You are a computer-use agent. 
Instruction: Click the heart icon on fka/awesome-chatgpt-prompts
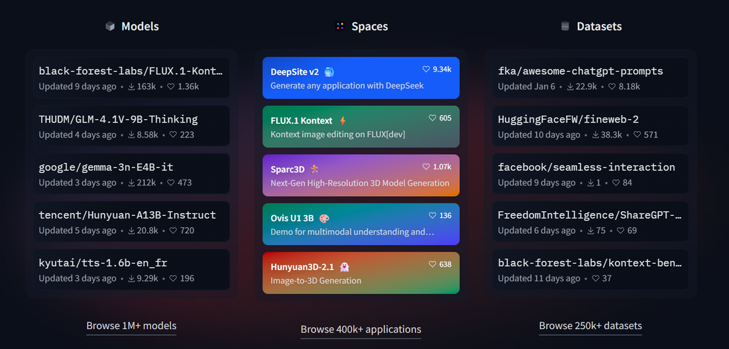612,87
